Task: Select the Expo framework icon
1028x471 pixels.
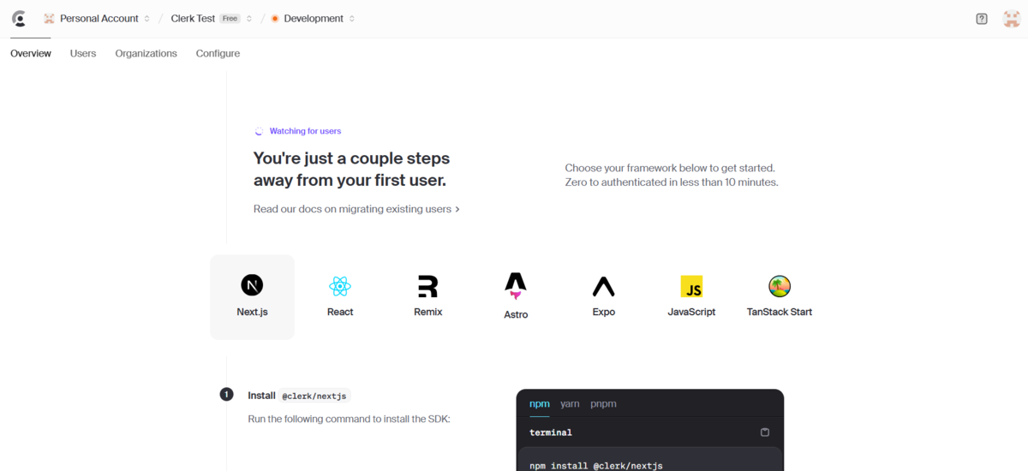Action: pyautogui.click(x=603, y=286)
